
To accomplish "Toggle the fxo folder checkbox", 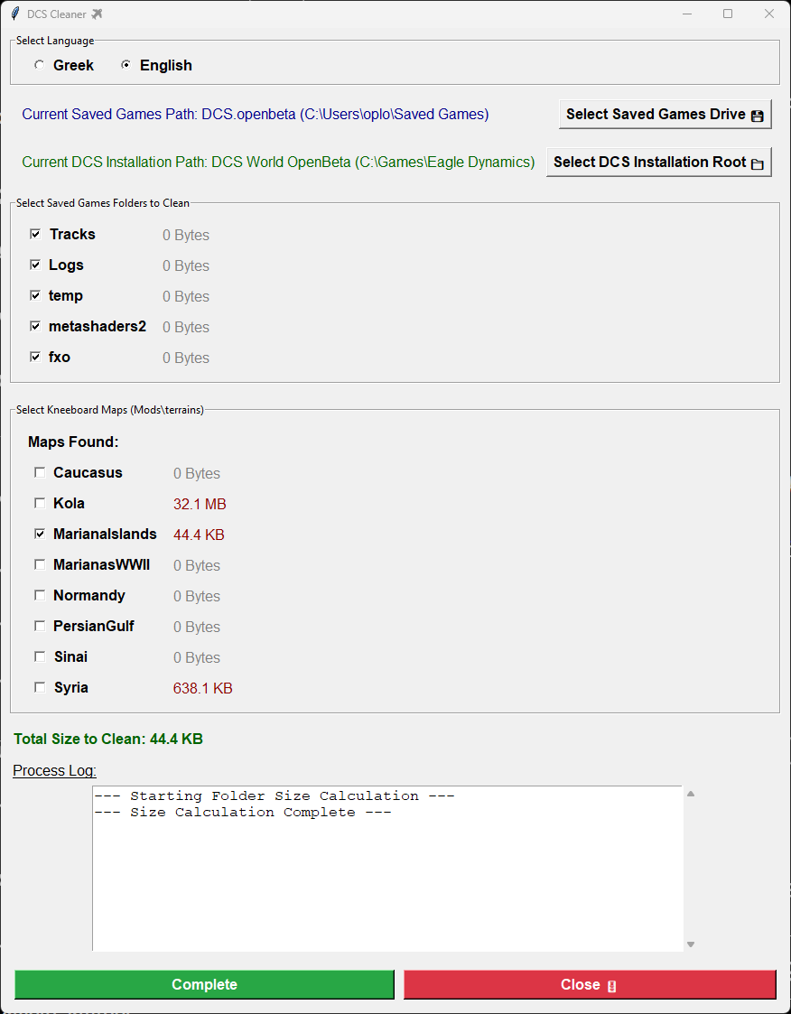I will point(35,357).
